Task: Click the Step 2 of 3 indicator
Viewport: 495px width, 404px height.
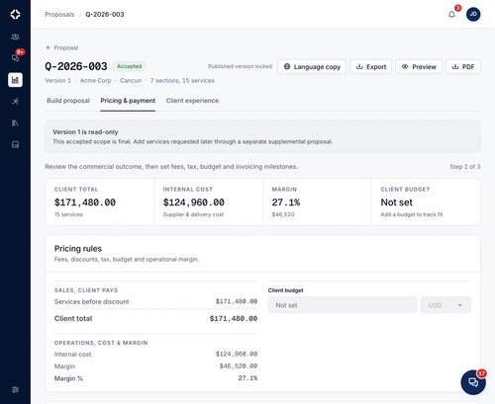Action: [465, 167]
